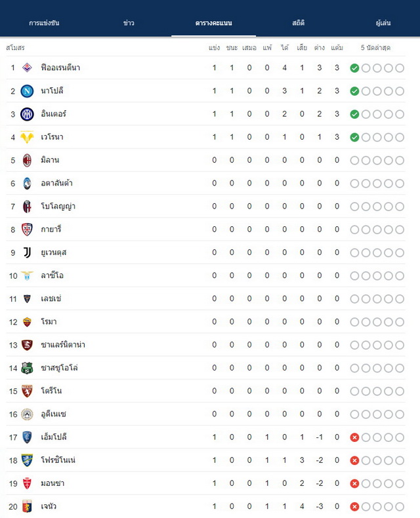Click the แต้ม points column header
Screen dimensions: 420x518
coord(337,48)
